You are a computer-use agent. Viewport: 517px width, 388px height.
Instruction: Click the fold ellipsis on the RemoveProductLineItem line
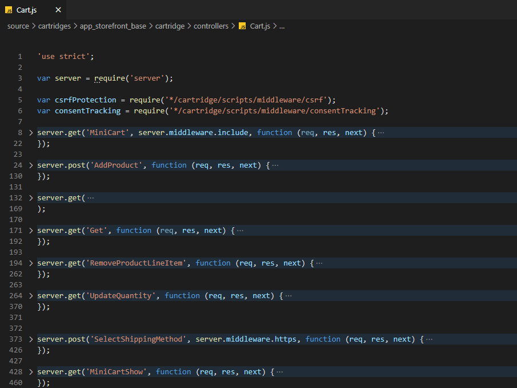319,263
